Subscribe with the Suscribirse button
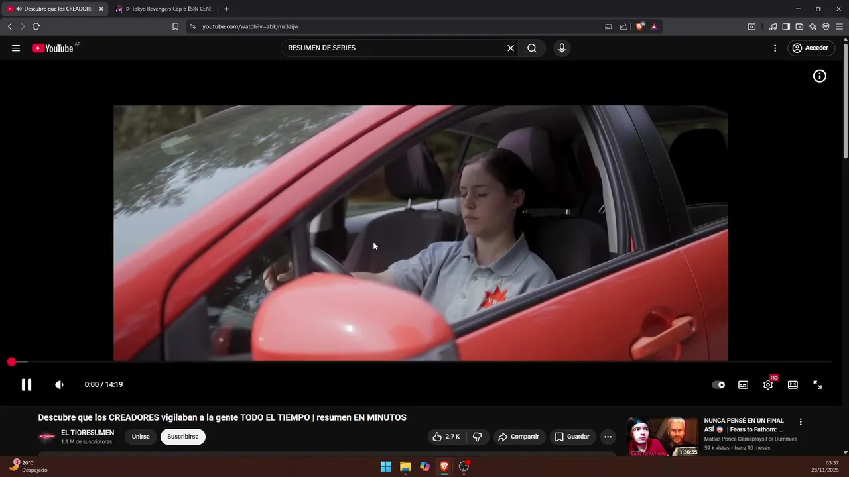Image resolution: width=849 pixels, height=477 pixels. pos(183,437)
